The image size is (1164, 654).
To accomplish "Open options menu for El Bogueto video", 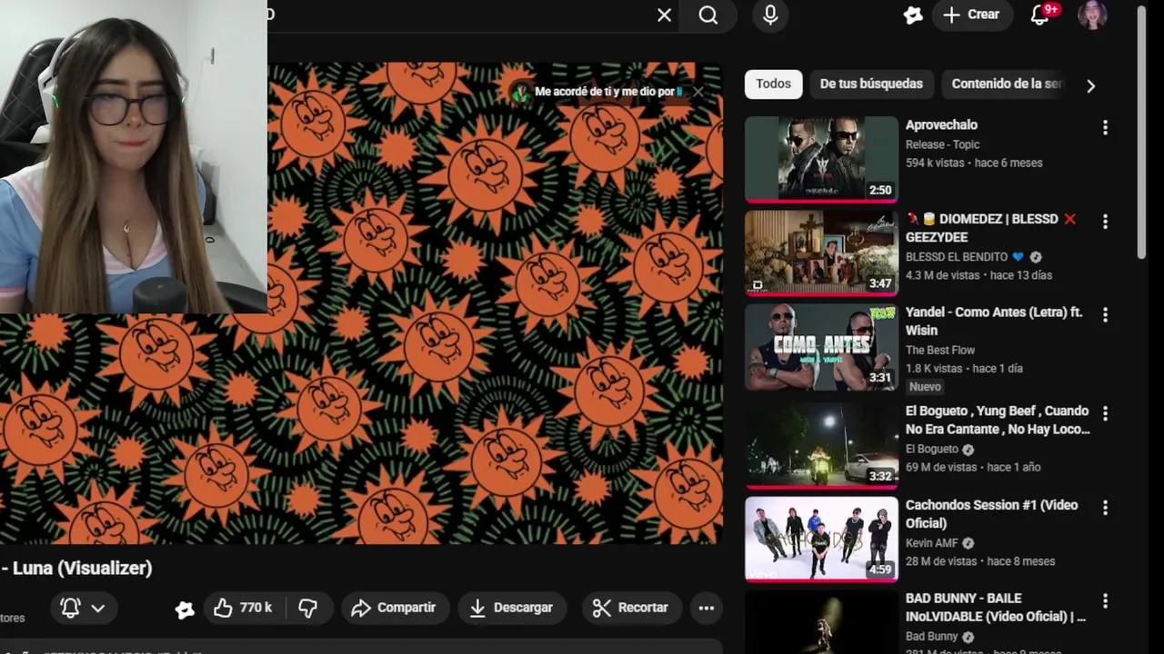I will pos(1105,413).
